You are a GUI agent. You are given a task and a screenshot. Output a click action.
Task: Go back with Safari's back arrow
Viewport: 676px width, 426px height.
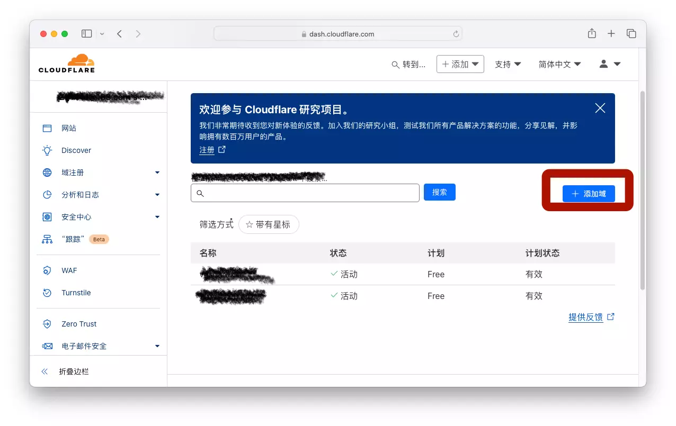(120, 34)
